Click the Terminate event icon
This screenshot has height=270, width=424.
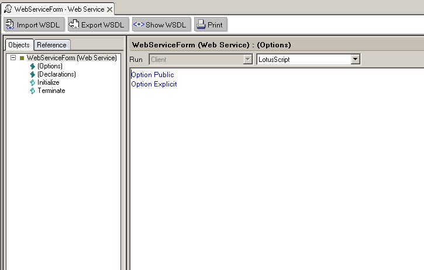(x=32, y=91)
